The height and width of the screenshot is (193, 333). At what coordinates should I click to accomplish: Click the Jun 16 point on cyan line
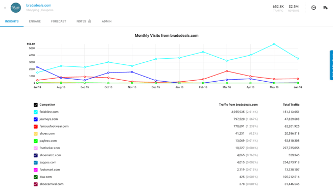298,59
